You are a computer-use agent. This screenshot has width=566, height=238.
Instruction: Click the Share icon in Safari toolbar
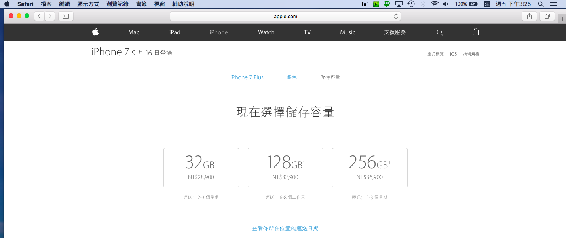529,16
